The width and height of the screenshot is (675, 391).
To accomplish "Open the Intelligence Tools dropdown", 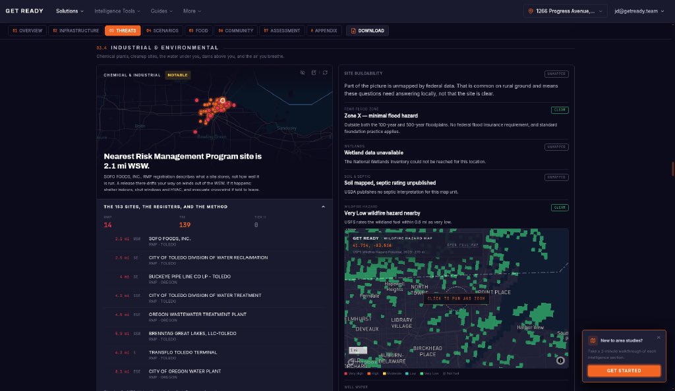I will pyautogui.click(x=117, y=11).
